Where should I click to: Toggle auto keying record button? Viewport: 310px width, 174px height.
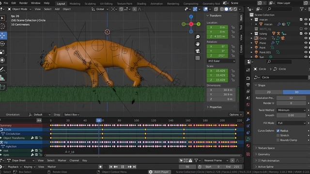point(100,167)
